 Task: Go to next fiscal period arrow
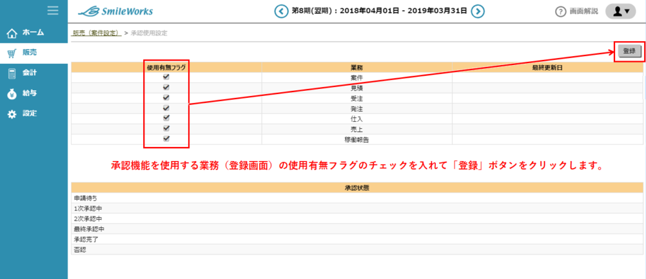coord(478,11)
